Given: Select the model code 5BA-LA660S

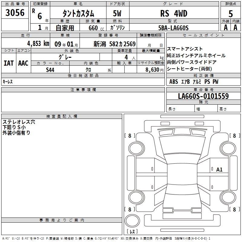Looking at the screenshot, I should pyautogui.click(x=173, y=28).
